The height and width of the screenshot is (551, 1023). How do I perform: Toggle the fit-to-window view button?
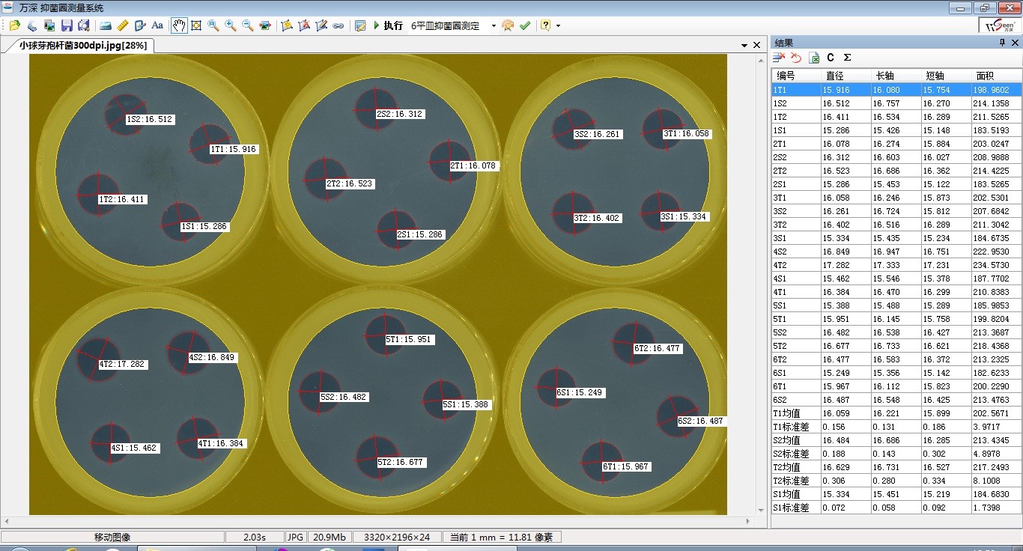click(x=196, y=25)
